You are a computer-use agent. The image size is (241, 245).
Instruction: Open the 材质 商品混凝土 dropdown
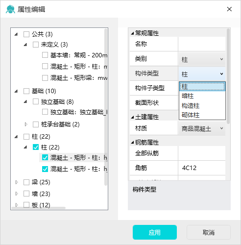pos(202,128)
